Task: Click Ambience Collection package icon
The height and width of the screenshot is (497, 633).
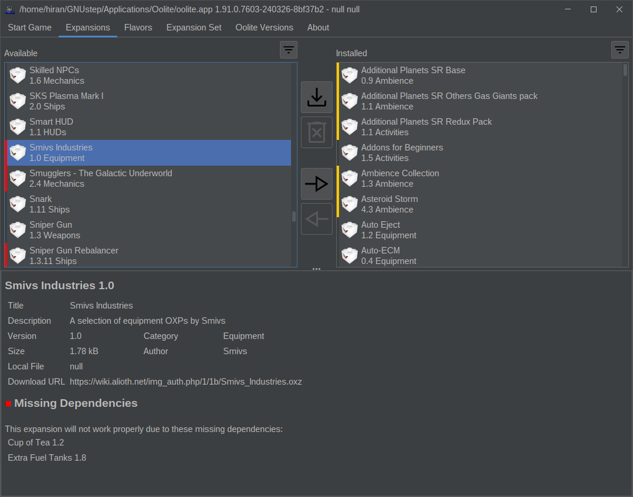Action: pos(350,179)
